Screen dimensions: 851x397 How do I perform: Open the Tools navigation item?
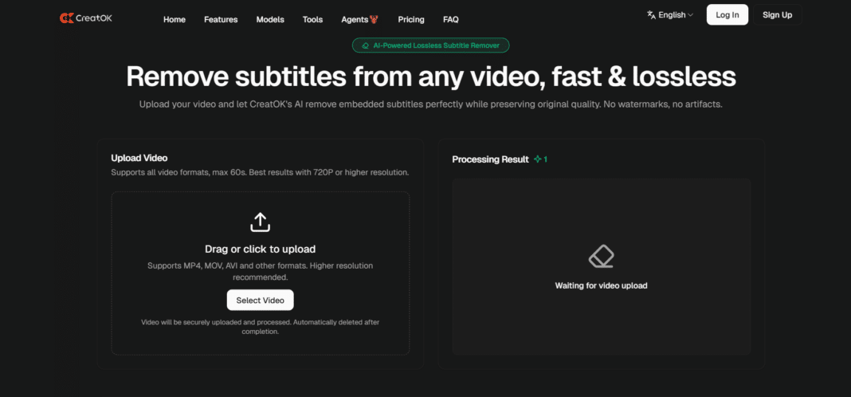click(x=312, y=19)
